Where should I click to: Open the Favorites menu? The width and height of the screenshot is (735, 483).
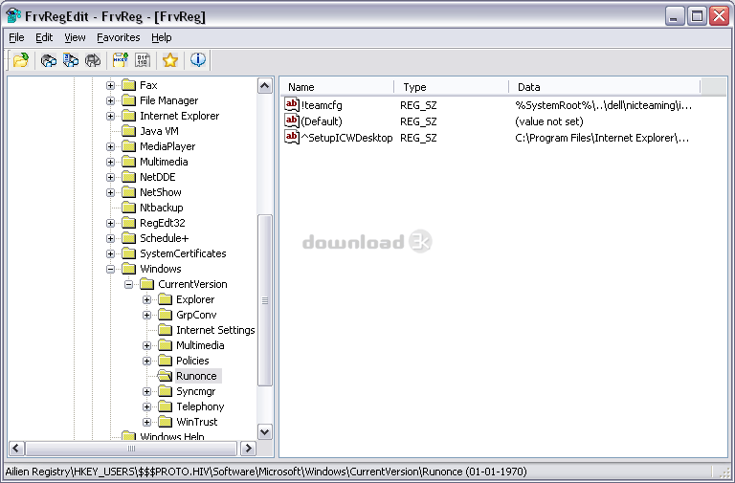tap(118, 37)
